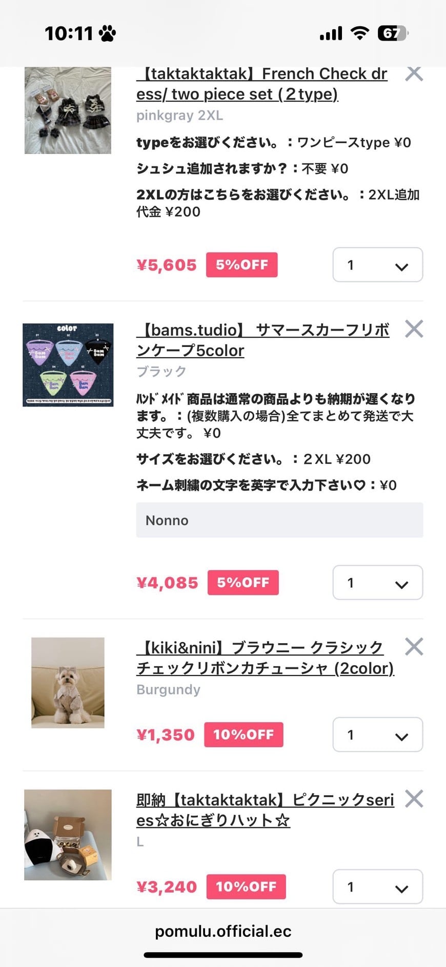Tap the French Check dress product thumbnail
Viewport: 446px width, 967px height.
click(x=68, y=110)
